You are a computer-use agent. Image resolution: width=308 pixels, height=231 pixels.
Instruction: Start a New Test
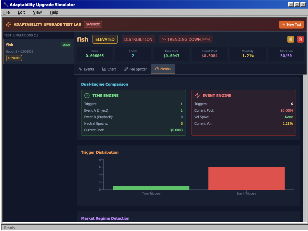pos(291,24)
